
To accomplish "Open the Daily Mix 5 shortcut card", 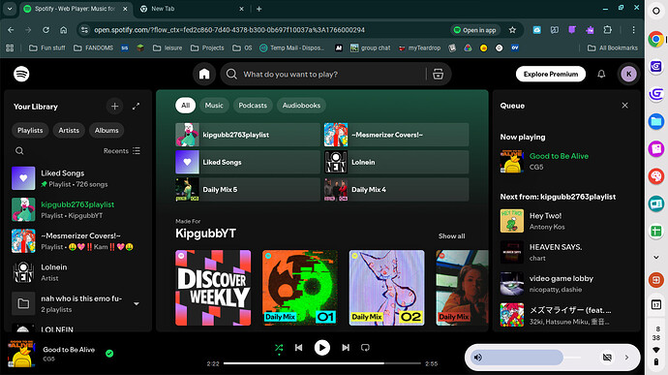I will point(248,190).
